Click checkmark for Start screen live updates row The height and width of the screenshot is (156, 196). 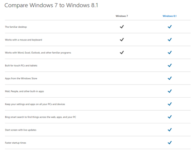point(170,130)
